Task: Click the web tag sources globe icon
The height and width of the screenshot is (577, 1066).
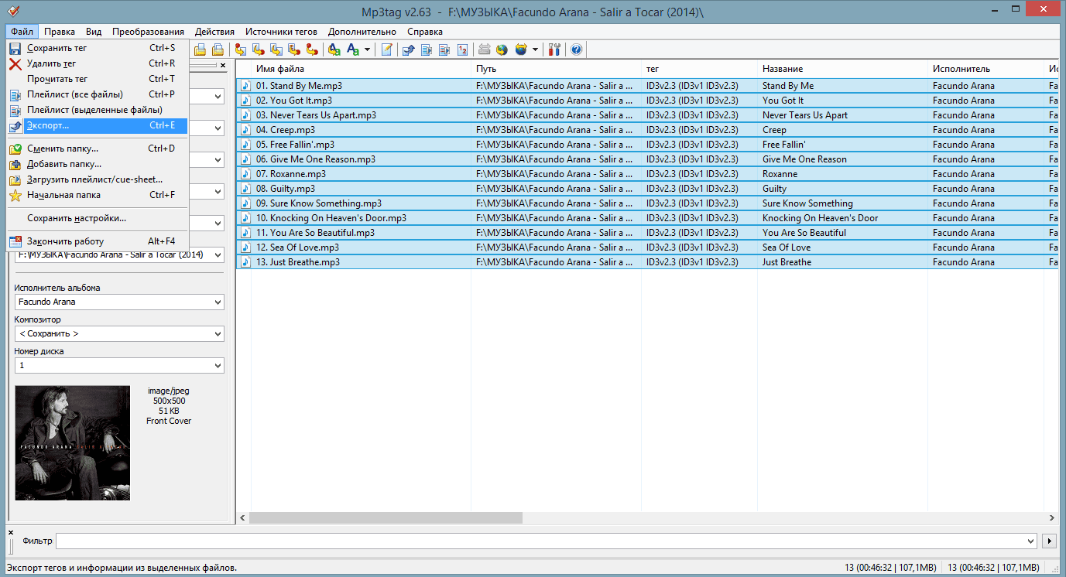Action: 502,50
